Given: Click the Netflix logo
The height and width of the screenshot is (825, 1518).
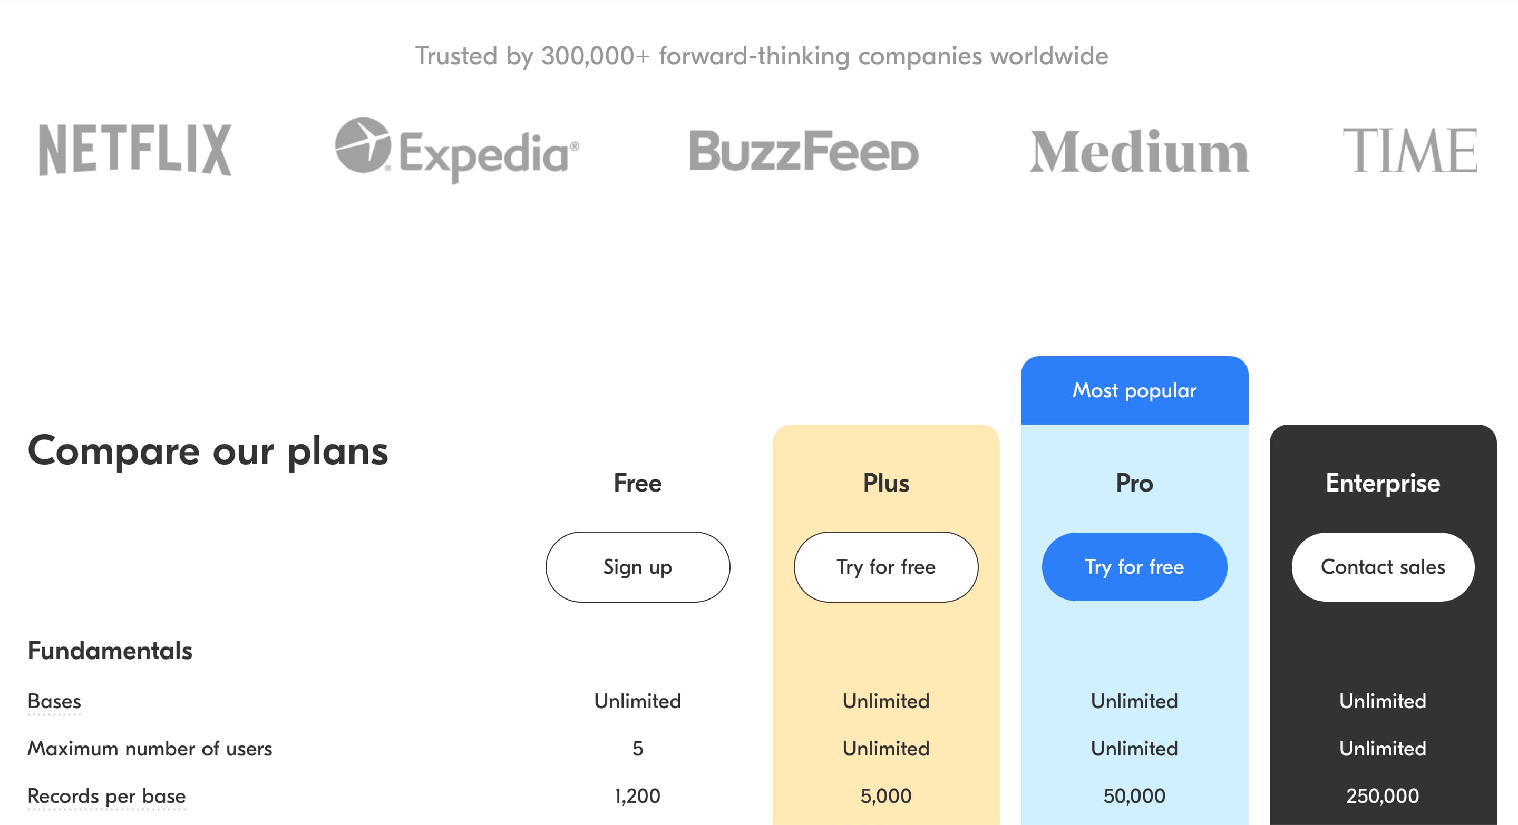Looking at the screenshot, I should tap(135, 150).
